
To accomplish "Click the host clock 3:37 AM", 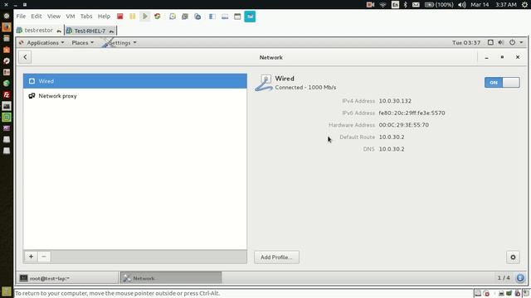I will [506, 5].
